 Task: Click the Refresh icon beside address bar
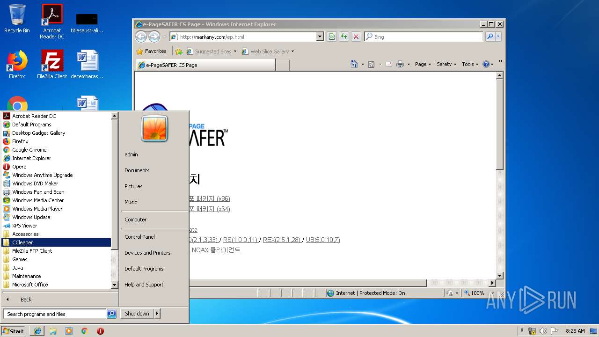[344, 37]
